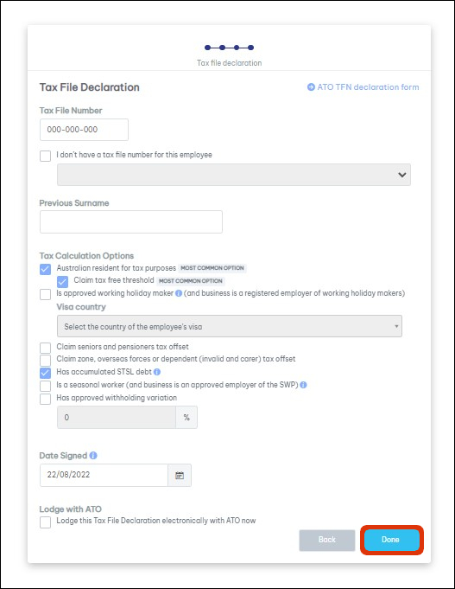The height and width of the screenshot is (589, 455).
Task: Click info icon beside STSL debt
Action: (x=157, y=372)
